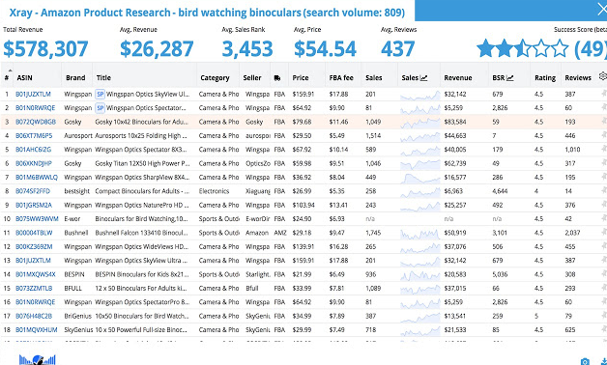Sort by FBA fee column header

click(x=341, y=77)
